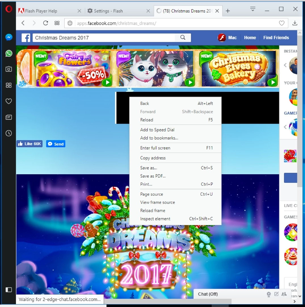Go back using the toolbar back arrow
Image resolution: width=305 pixels, height=307 pixels.
[23, 23]
